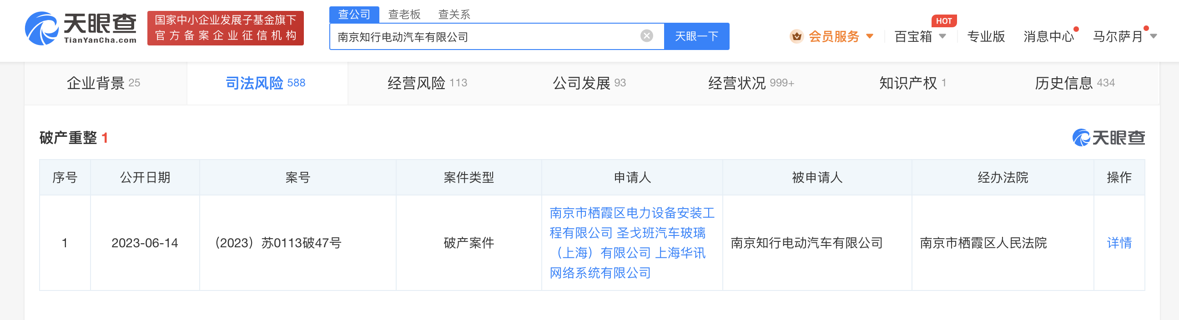Click the 公开日期 column header
1179x320 pixels.
tap(145, 177)
